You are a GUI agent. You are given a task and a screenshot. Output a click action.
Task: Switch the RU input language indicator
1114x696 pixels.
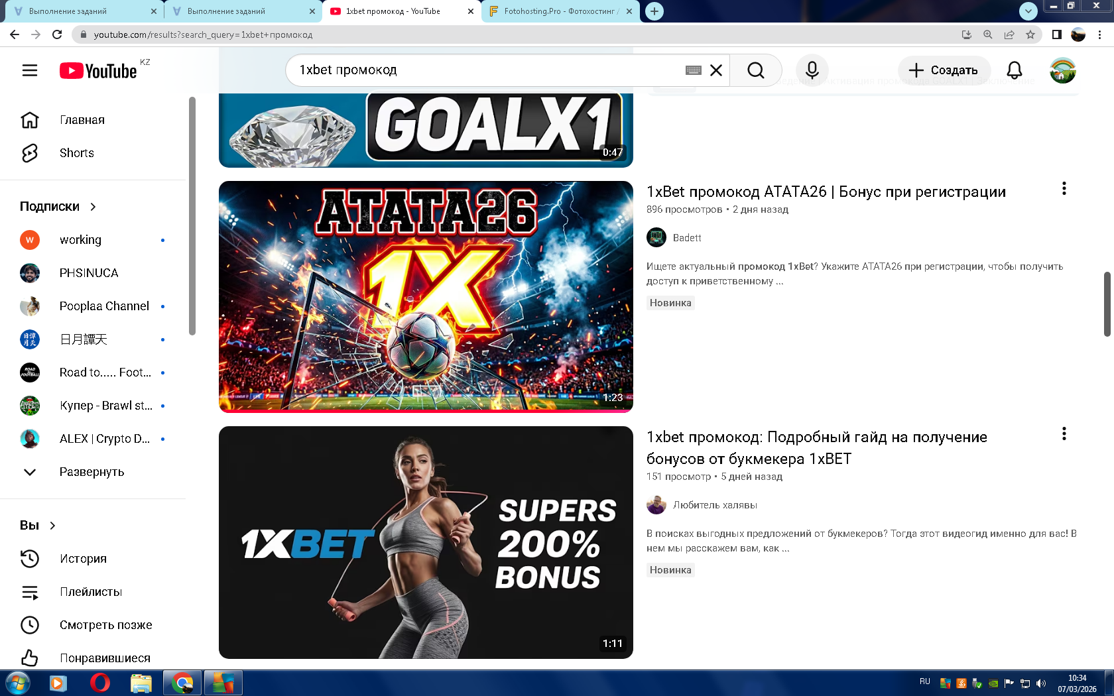925,681
